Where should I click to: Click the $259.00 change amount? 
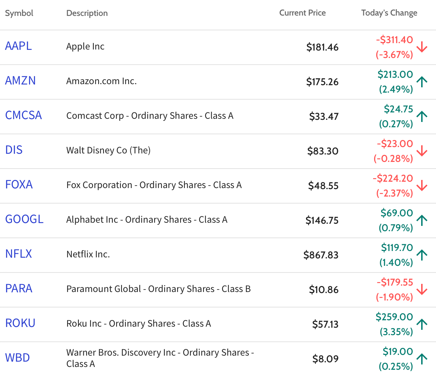(x=394, y=317)
